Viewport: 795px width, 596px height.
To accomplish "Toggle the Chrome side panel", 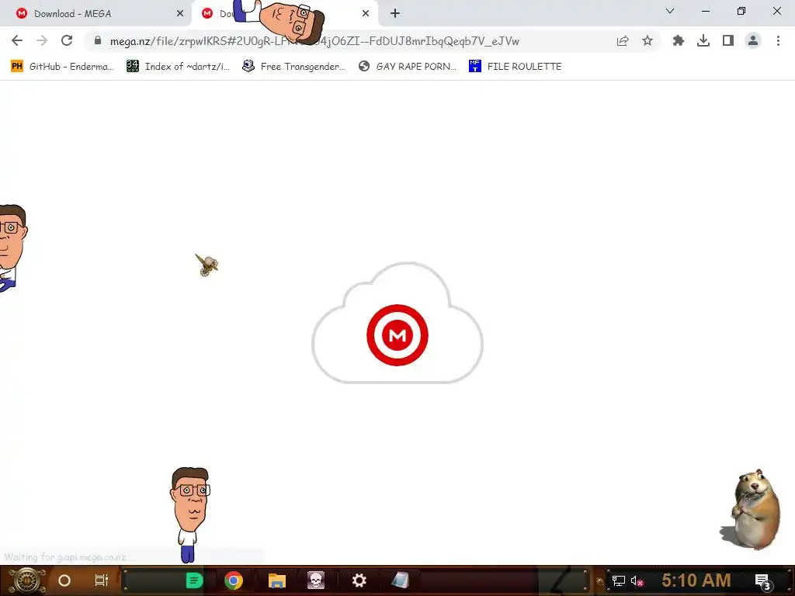I will point(728,41).
